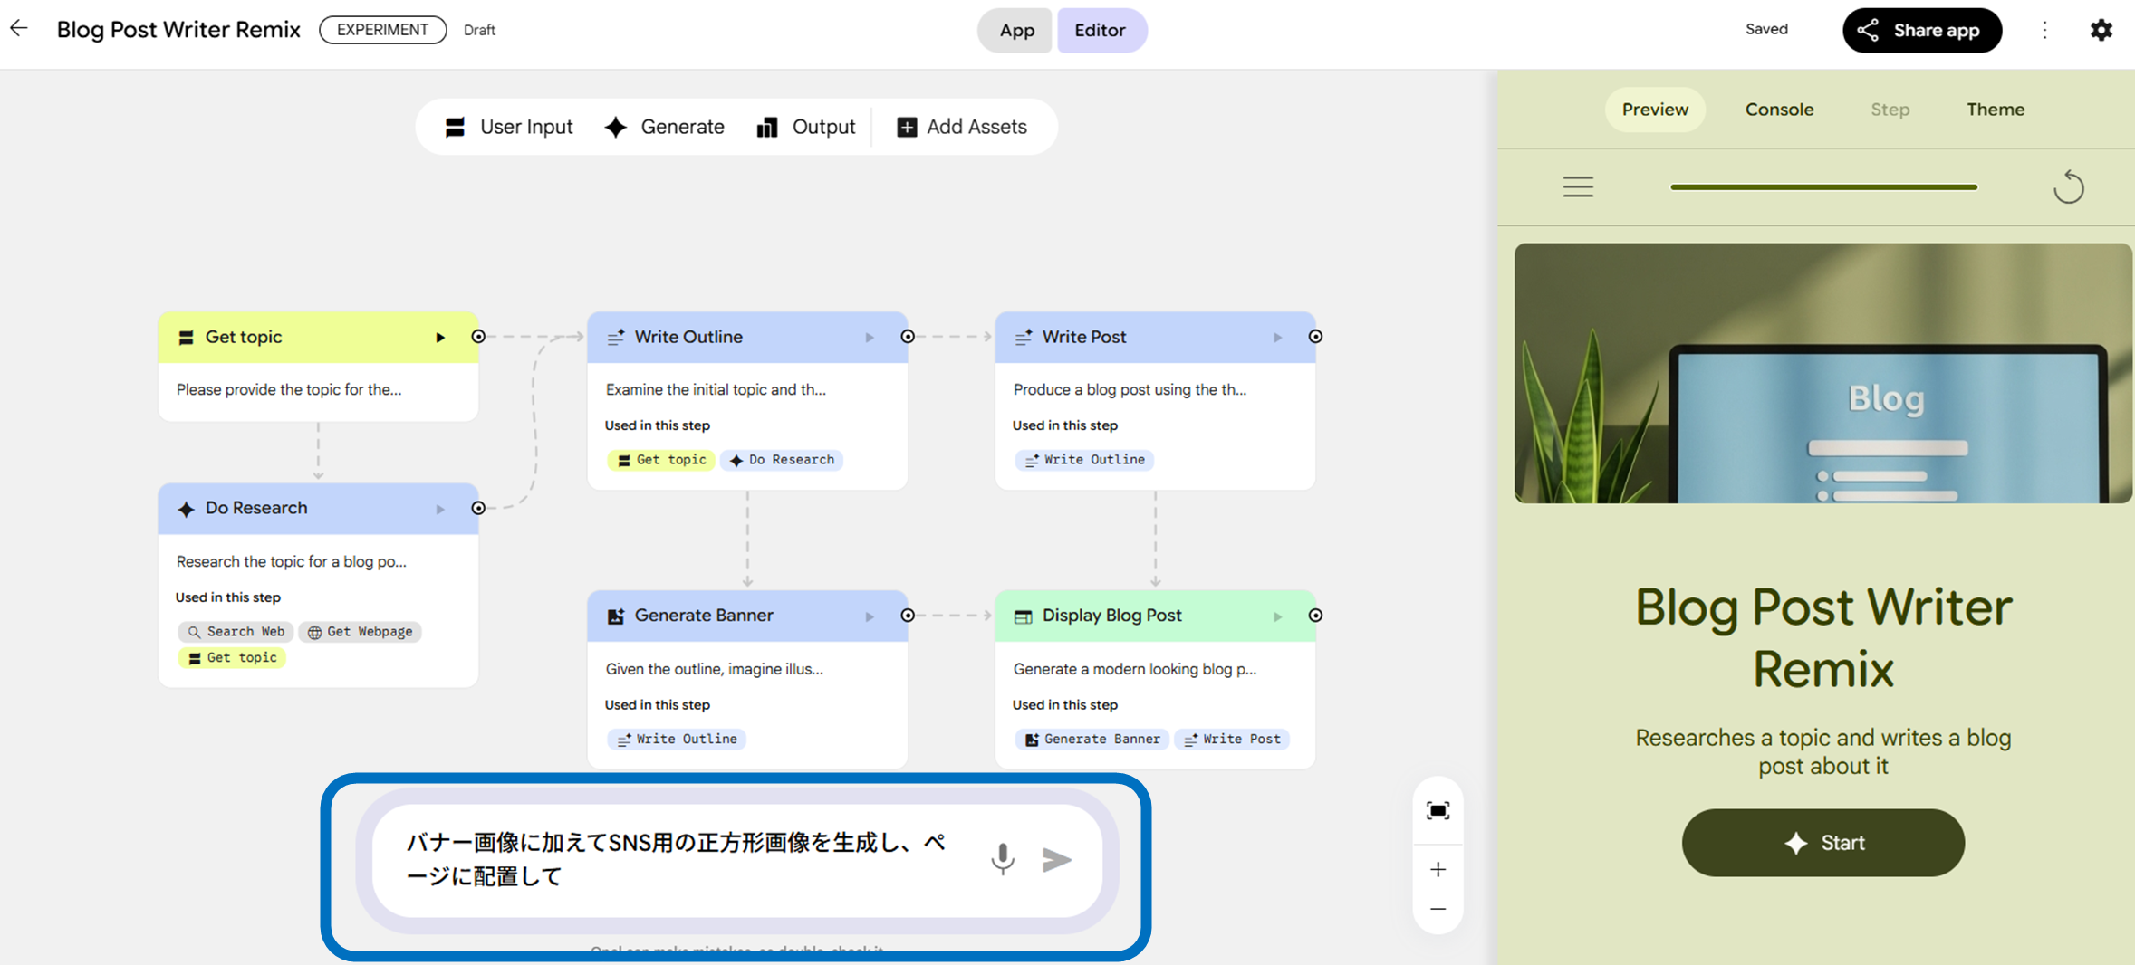Click the Share app button
The width and height of the screenshot is (2135, 965).
[x=1921, y=30]
